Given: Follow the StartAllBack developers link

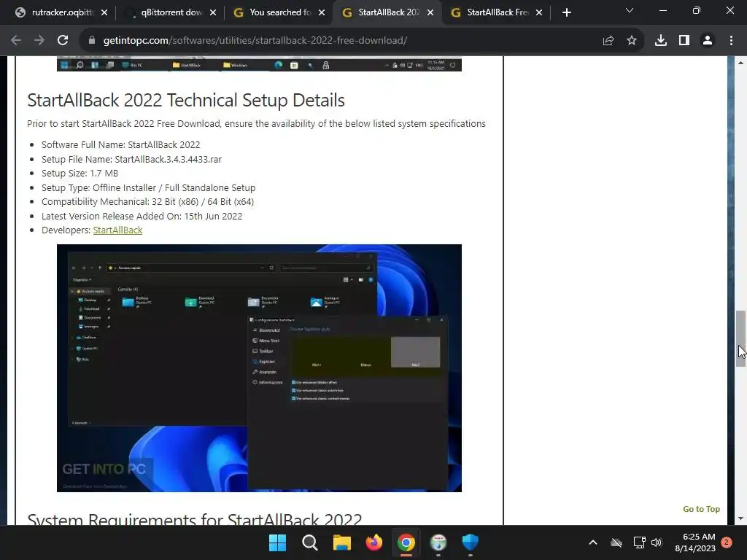Looking at the screenshot, I should tap(117, 230).
